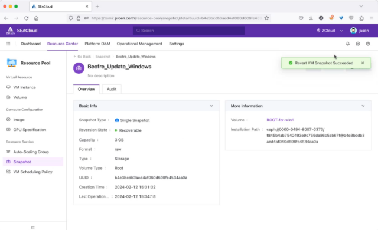Open the browser downloads arrow icon

(x=311, y=18)
